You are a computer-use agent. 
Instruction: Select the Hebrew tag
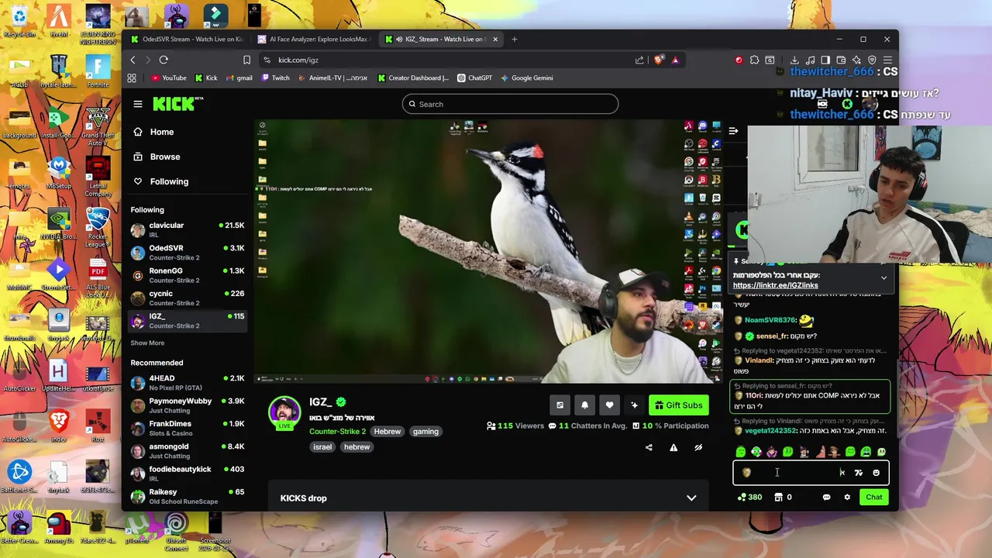[x=387, y=431]
